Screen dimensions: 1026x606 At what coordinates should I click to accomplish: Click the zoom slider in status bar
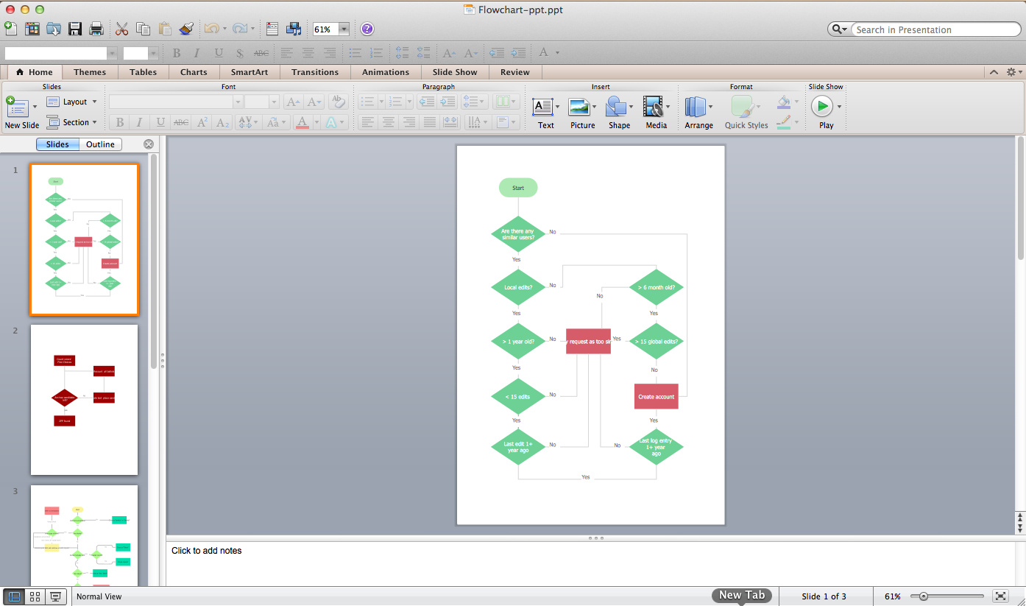click(947, 596)
